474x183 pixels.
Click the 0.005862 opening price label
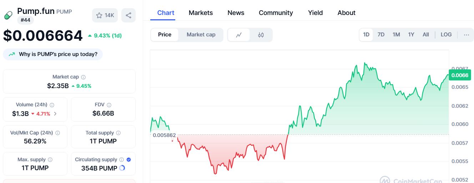coord(164,135)
